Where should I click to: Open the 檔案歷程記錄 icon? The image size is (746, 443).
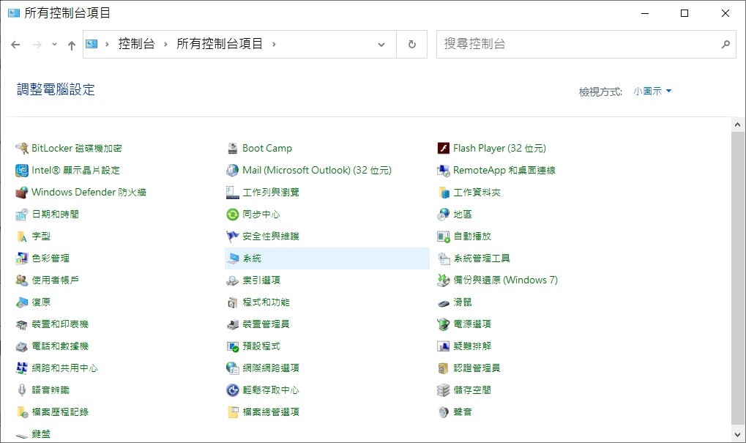[x=22, y=412]
